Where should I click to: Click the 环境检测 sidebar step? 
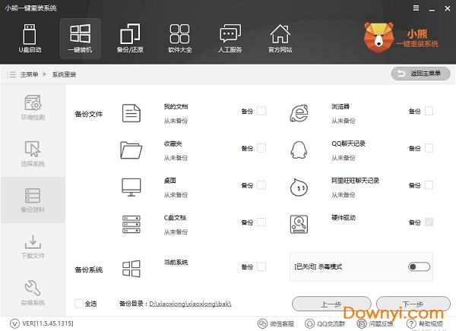point(33,109)
